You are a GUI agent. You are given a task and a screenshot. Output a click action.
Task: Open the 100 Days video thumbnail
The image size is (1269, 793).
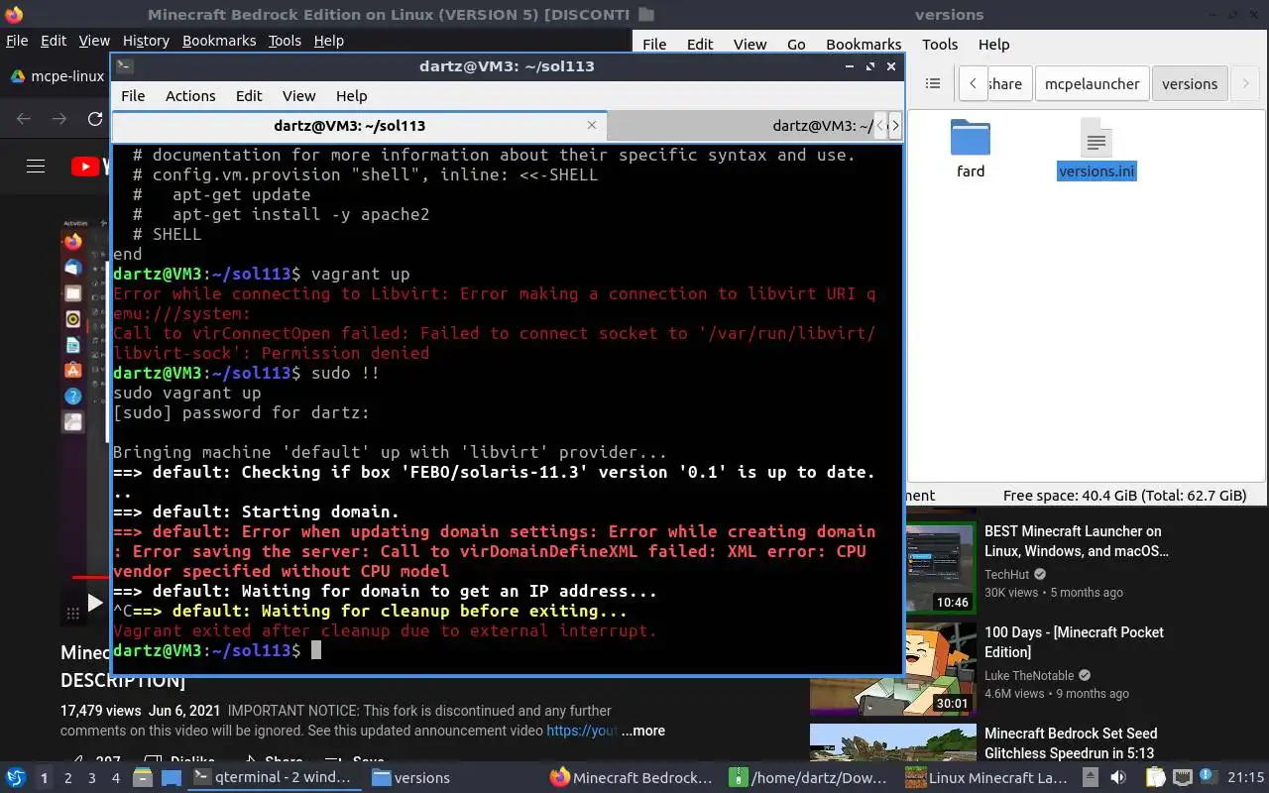(893, 668)
